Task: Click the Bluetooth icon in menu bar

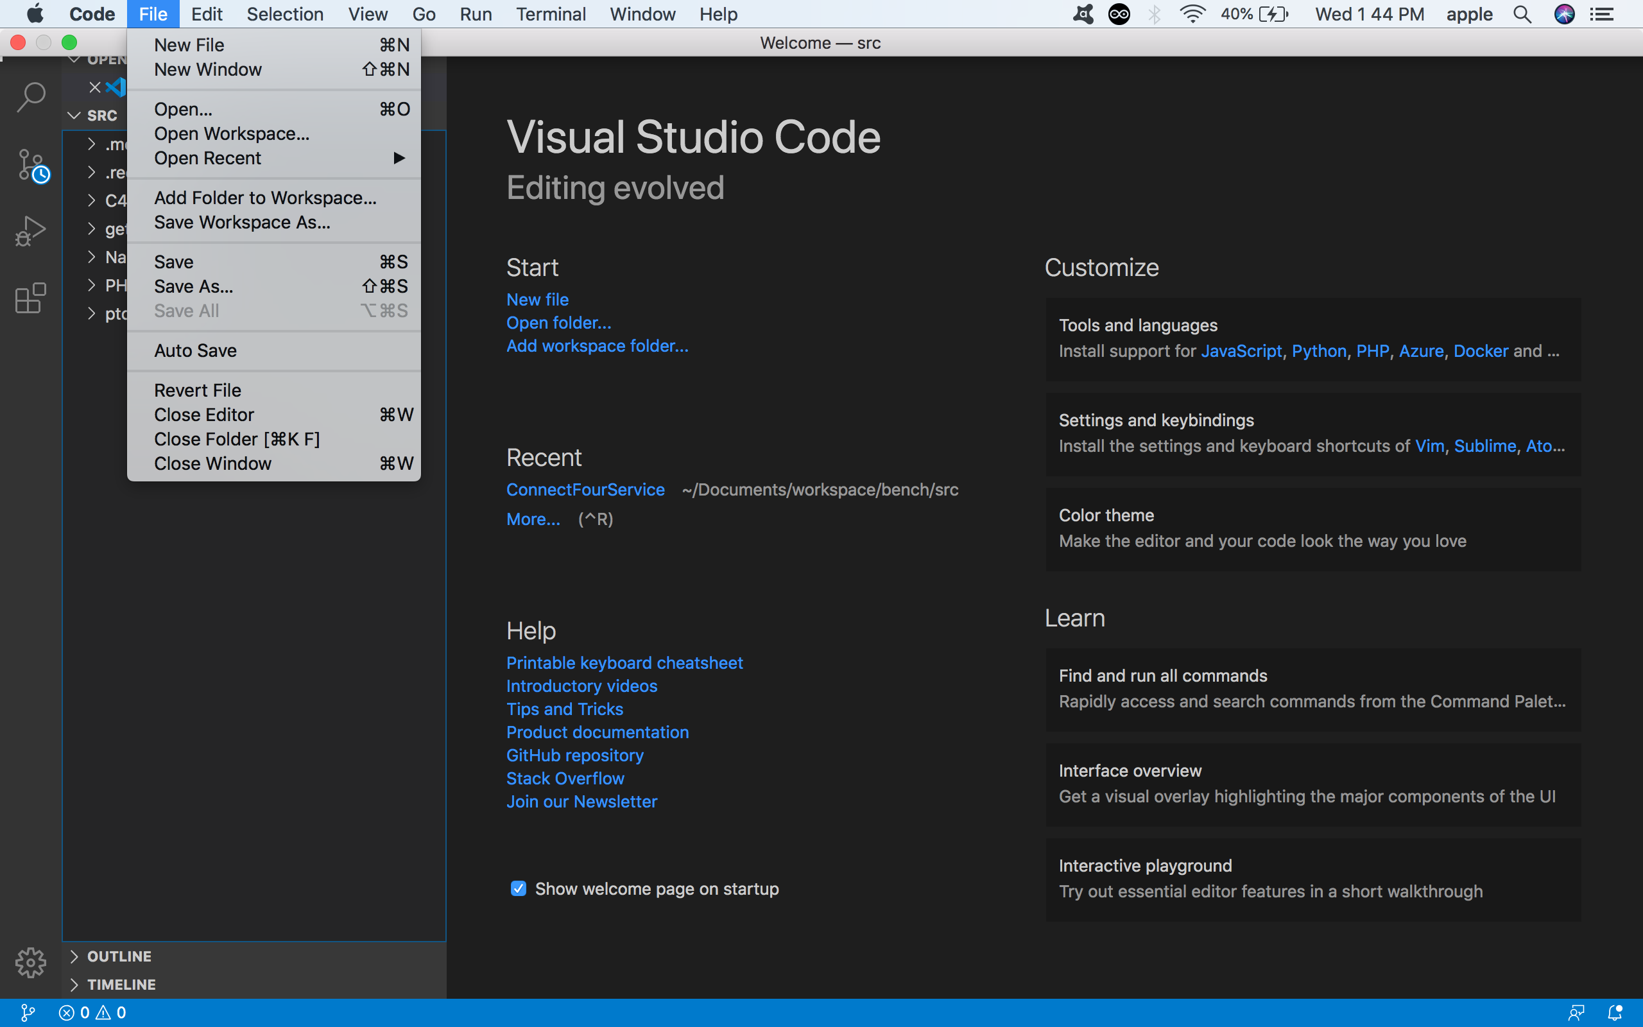Action: click(1155, 14)
